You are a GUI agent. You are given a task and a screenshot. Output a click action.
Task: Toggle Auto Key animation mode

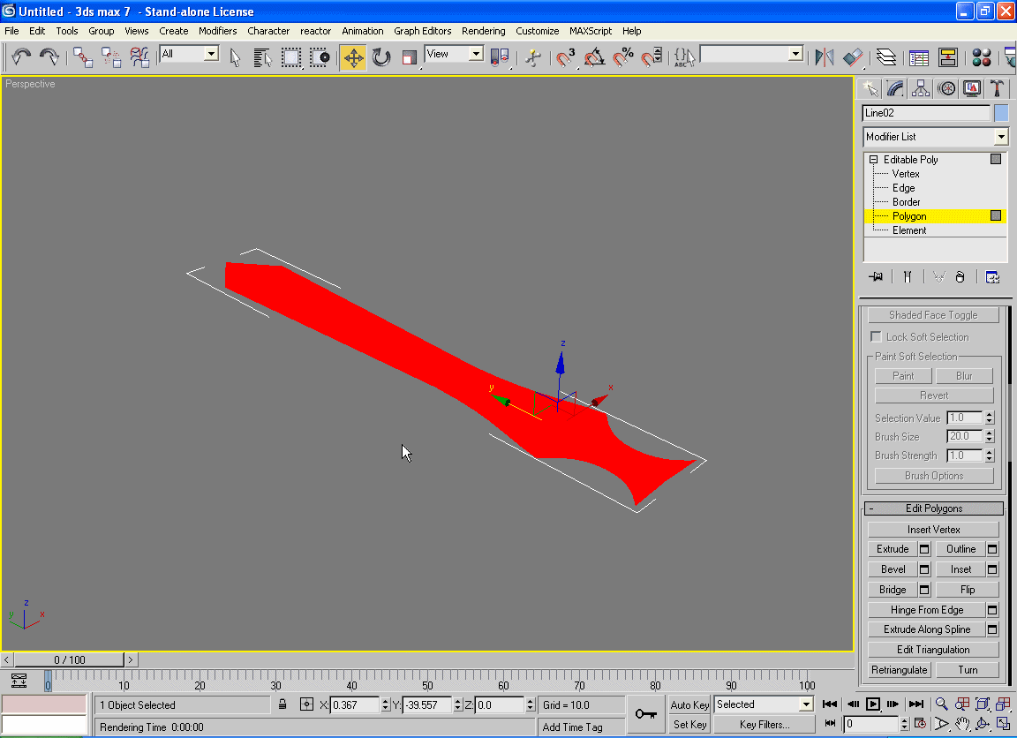tap(689, 704)
